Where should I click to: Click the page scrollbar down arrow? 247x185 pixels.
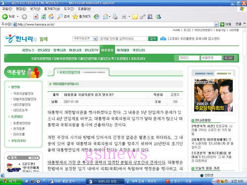[245, 170]
